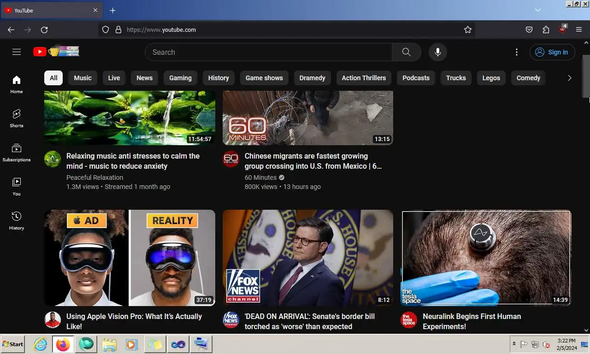Select the All filter chip
This screenshot has width=590, height=354.
click(53, 78)
